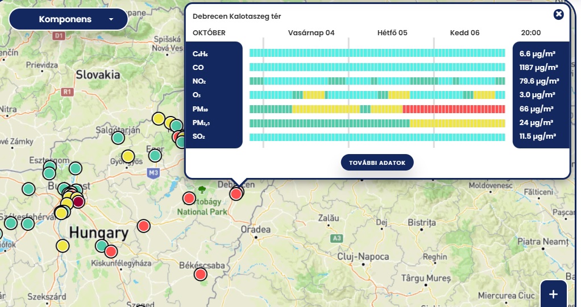Screen dimensions: 581x307
Task: Click the 20:00 time label
Action: [x=530, y=32]
